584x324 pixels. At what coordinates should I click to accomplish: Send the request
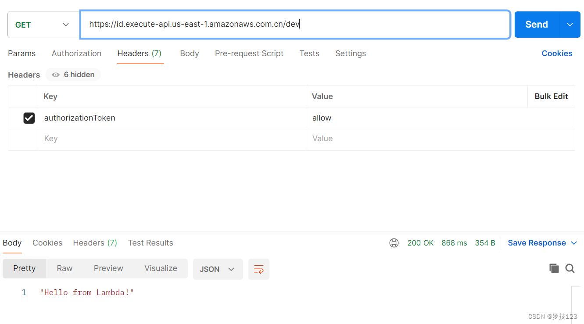(537, 25)
